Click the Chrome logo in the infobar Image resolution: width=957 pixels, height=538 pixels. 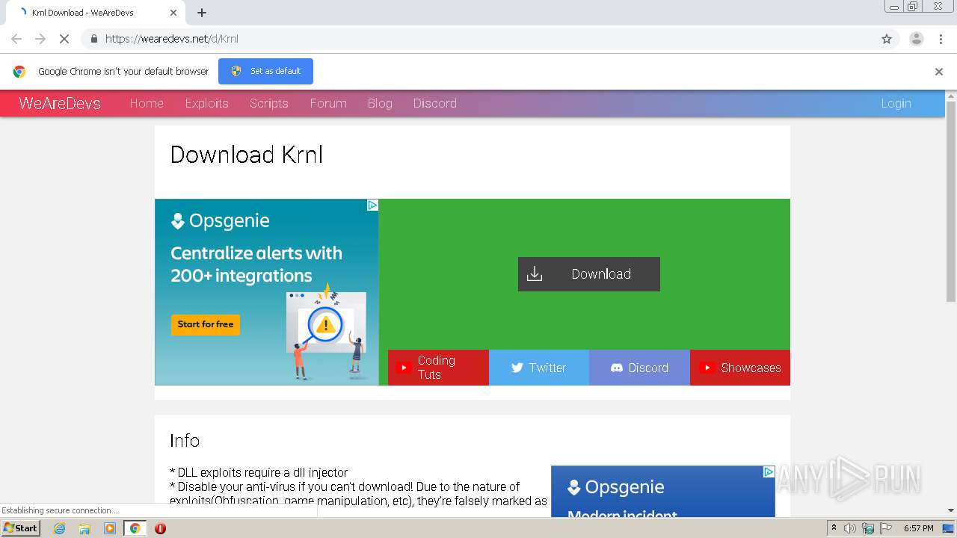click(19, 72)
